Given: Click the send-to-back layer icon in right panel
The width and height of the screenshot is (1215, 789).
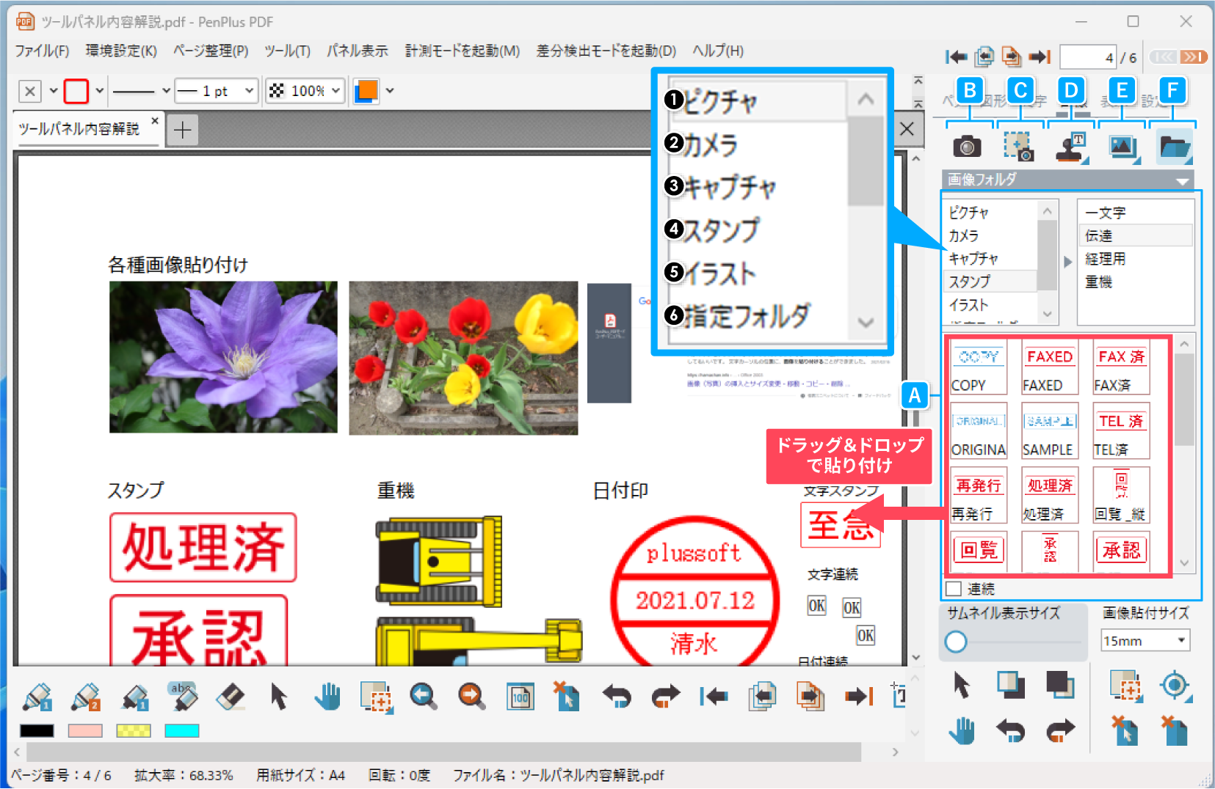Looking at the screenshot, I should click(x=1060, y=684).
